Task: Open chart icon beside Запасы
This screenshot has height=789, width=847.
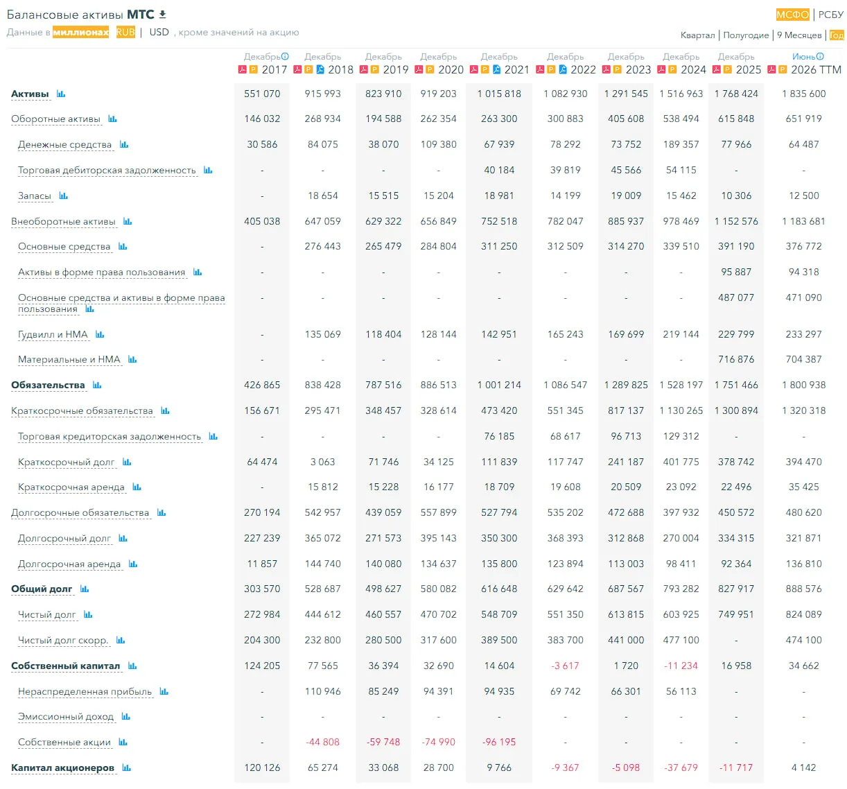Action: point(64,196)
